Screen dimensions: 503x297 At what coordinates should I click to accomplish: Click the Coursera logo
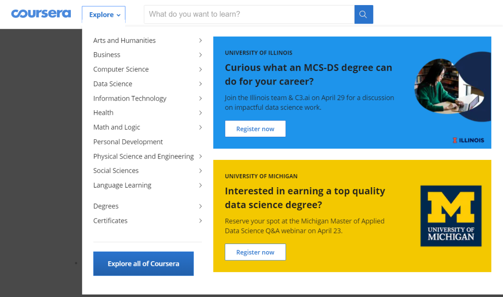(41, 14)
